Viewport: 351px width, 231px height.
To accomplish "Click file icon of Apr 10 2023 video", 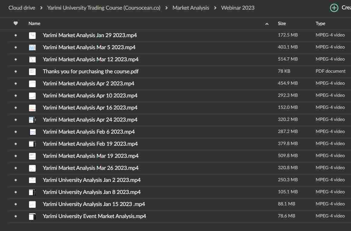I will 32,96.
